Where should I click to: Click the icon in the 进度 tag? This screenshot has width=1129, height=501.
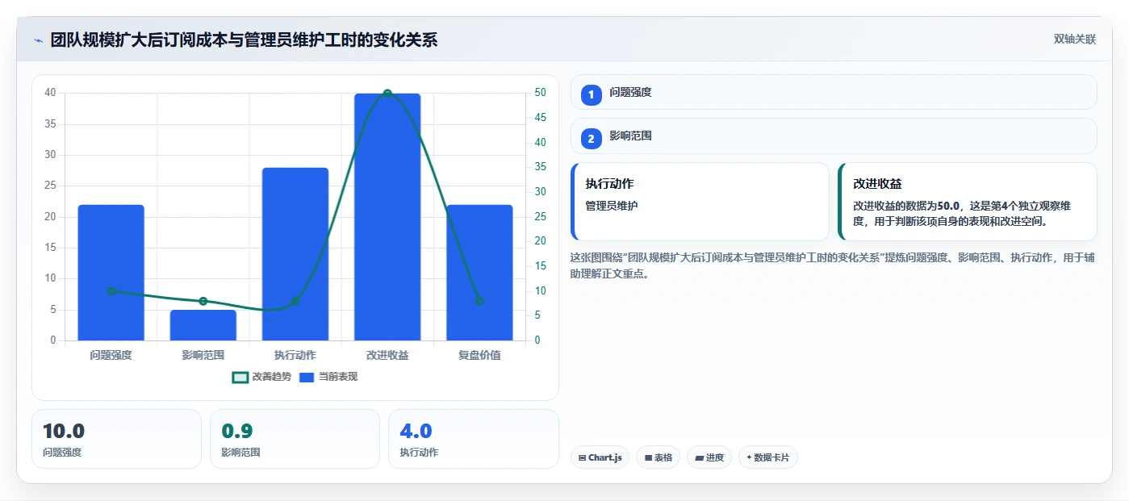point(699,457)
